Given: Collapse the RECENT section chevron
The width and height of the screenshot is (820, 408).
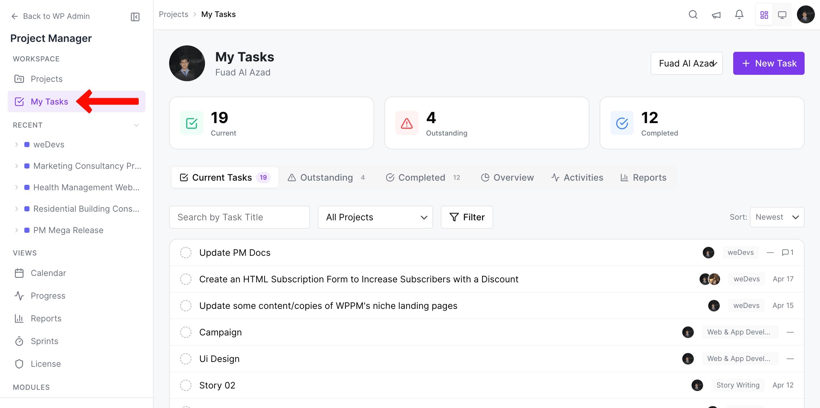Looking at the screenshot, I should [x=136, y=125].
